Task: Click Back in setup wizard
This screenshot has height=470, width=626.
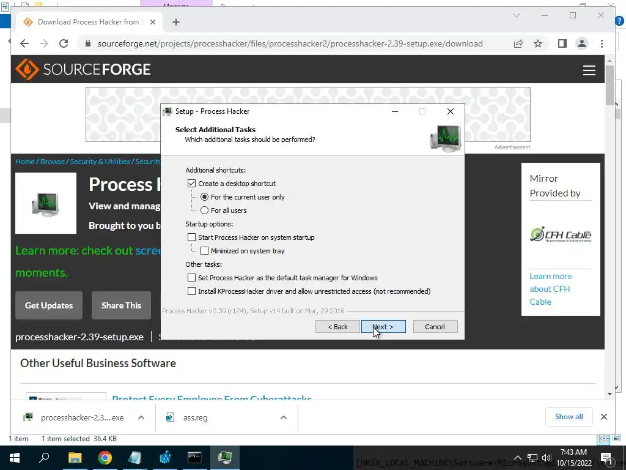Action: [x=337, y=327]
